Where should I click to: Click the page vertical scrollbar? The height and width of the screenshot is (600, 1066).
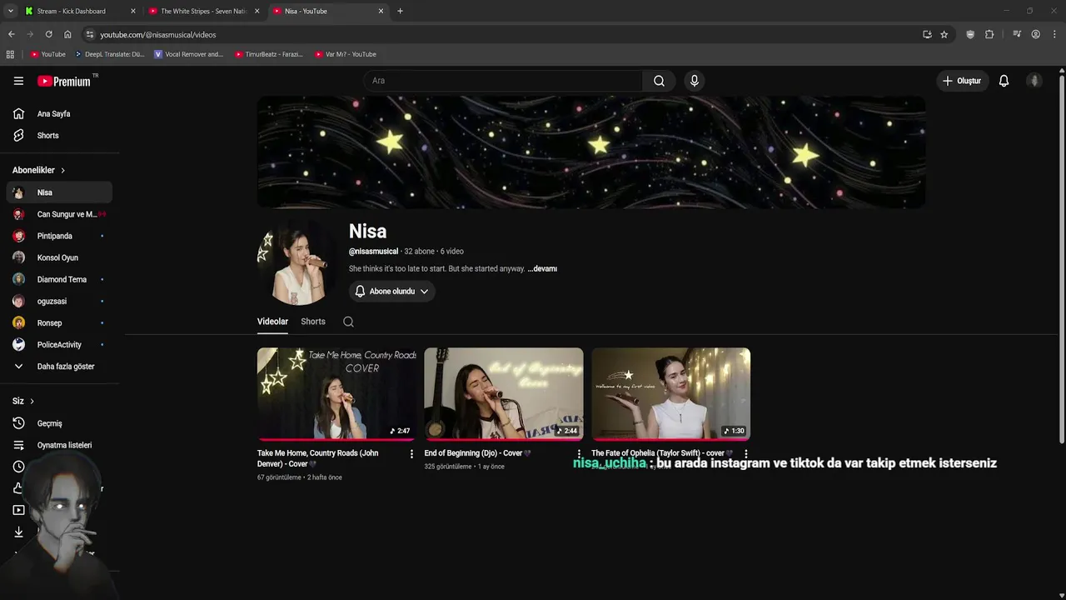click(x=1062, y=258)
